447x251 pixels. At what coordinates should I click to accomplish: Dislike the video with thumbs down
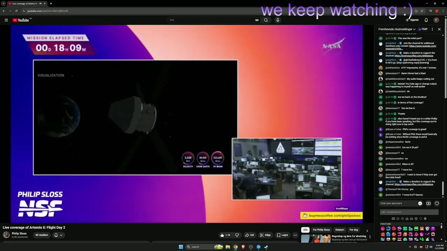237,235
